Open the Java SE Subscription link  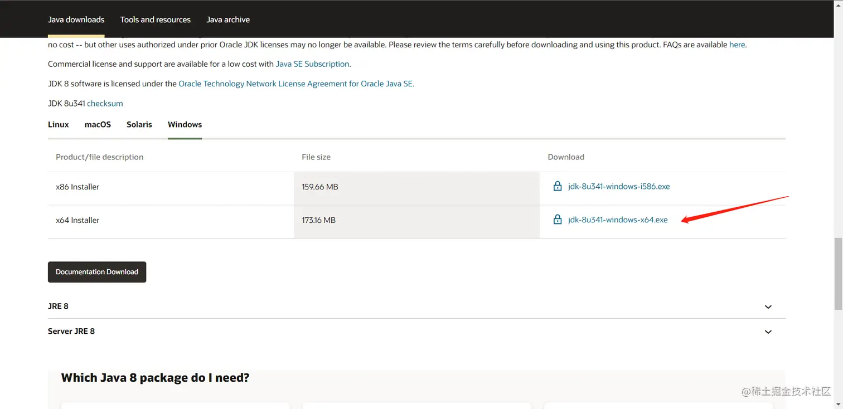click(312, 64)
